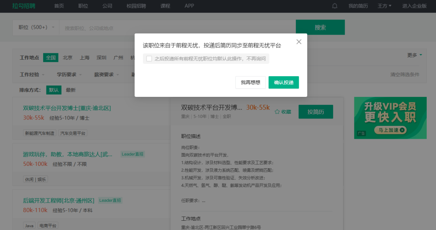436x230 pixels.
Task: Click the 50k-100k salary text
Action: tap(35, 164)
